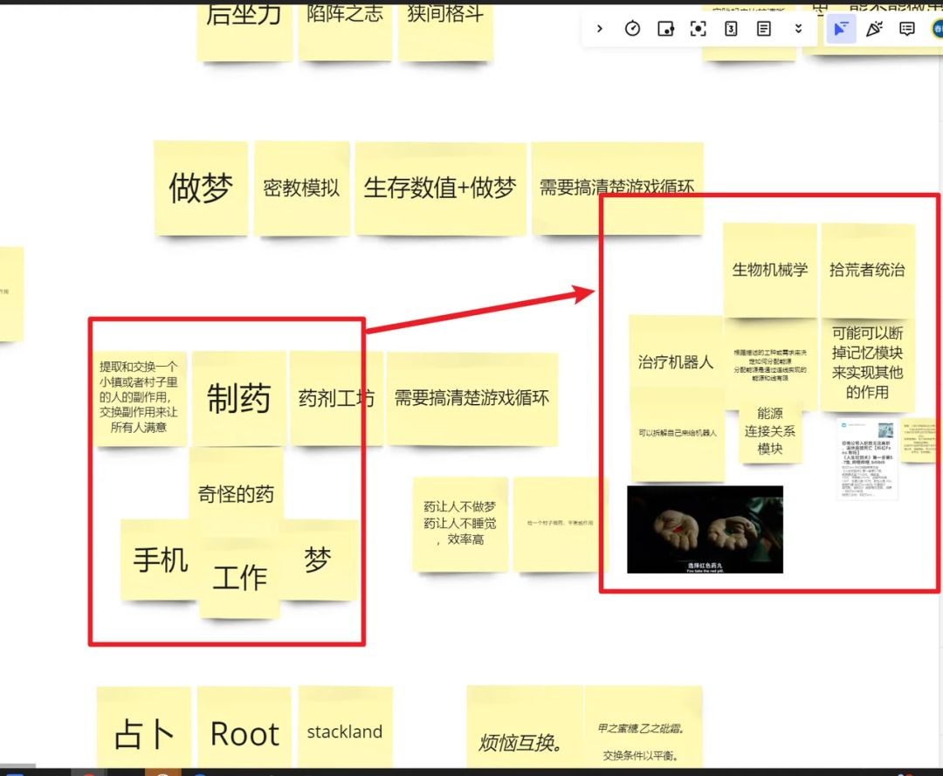Select the 药剂工坊 sticky note
This screenshot has width=943, height=776.
(336, 398)
